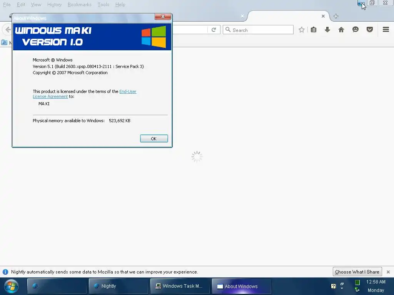This screenshot has height=295, width=394.
Task: Open a new tab with plus icon
Action: [336, 16]
